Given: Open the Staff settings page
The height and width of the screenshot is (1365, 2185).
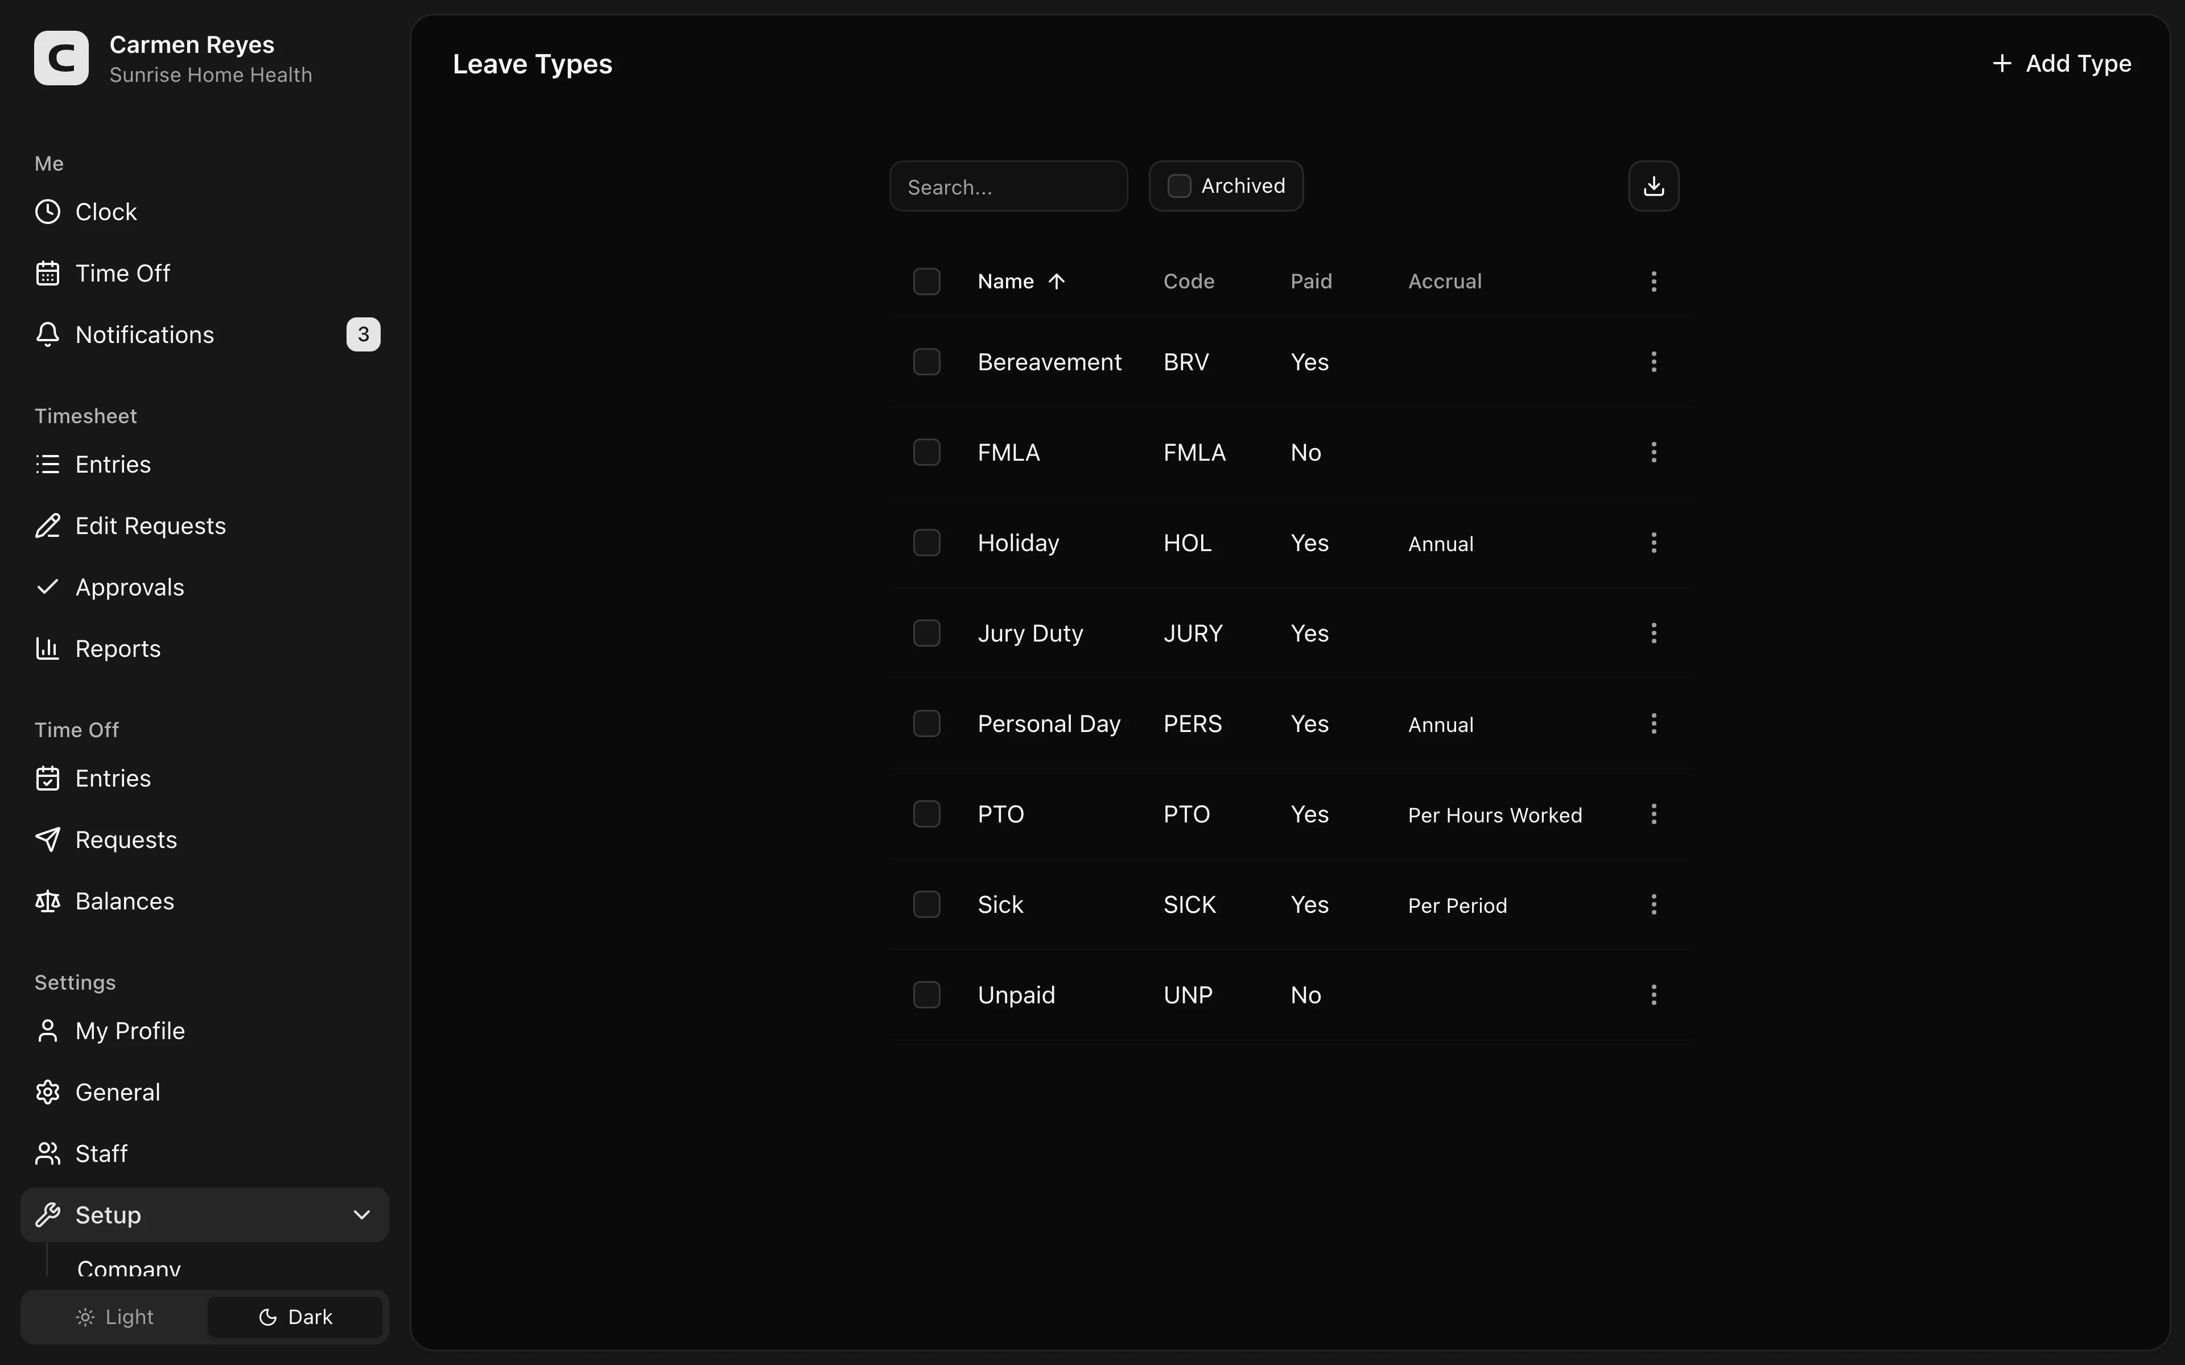Looking at the screenshot, I should (205, 1155).
